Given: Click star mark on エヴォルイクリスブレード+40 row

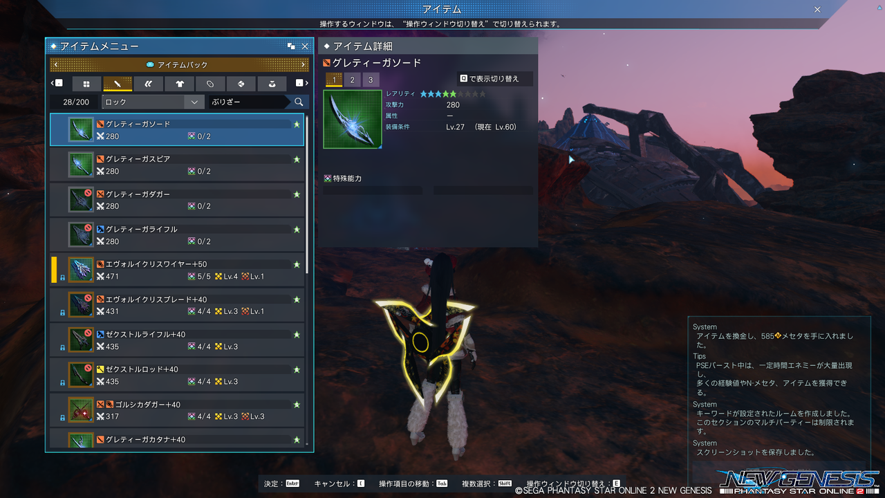Looking at the screenshot, I should pyautogui.click(x=297, y=299).
